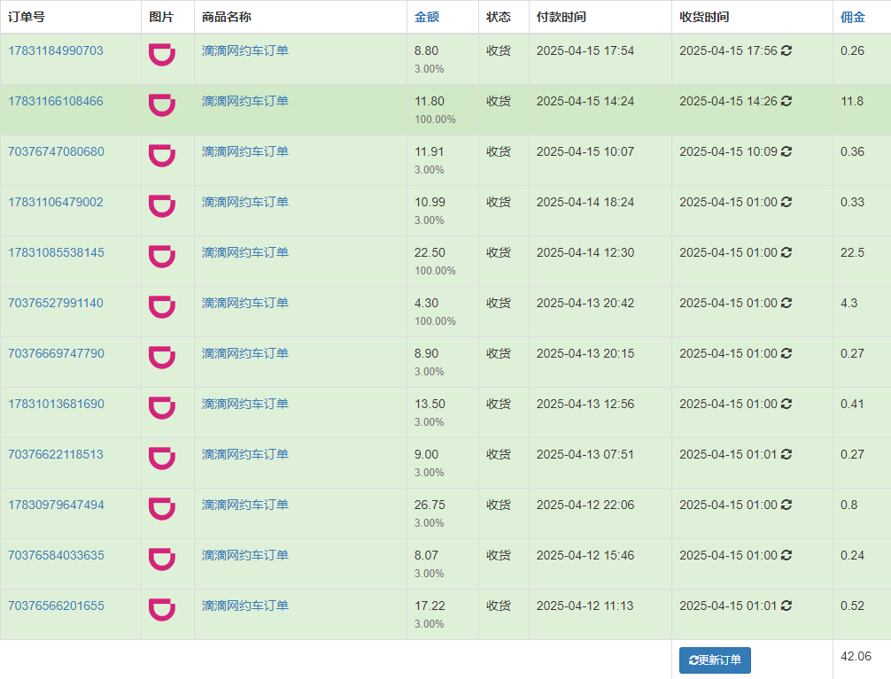Sort by the 佣金 column header
This screenshot has width=891, height=679.
[x=853, y=17]
